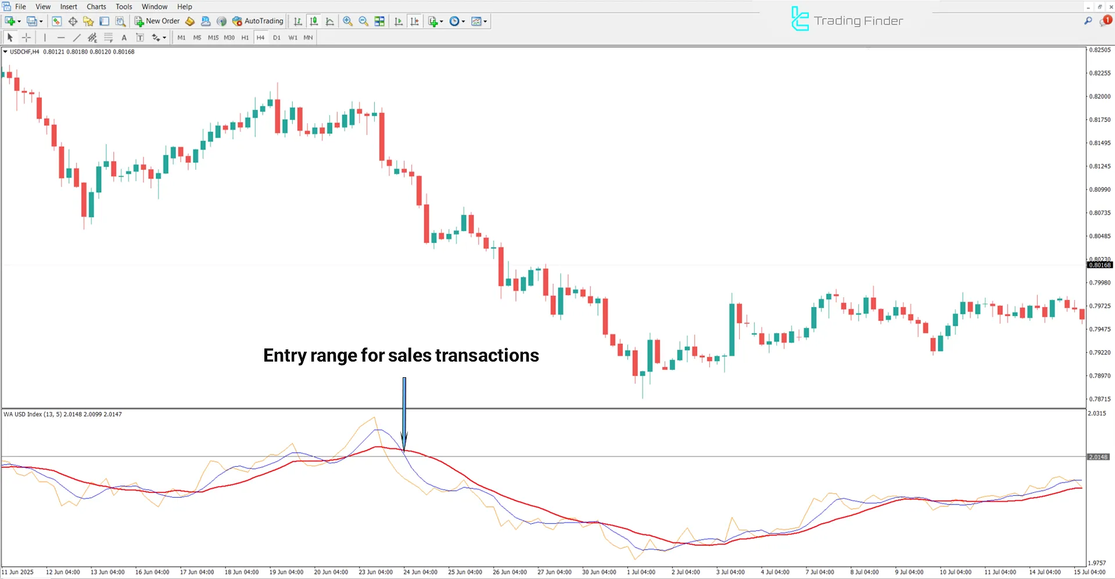Insert a text label on the chart

[x=139, y=37]
